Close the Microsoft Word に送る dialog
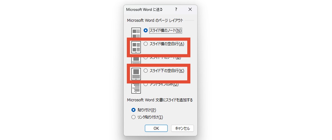332x140 pixels. (190, 9)
